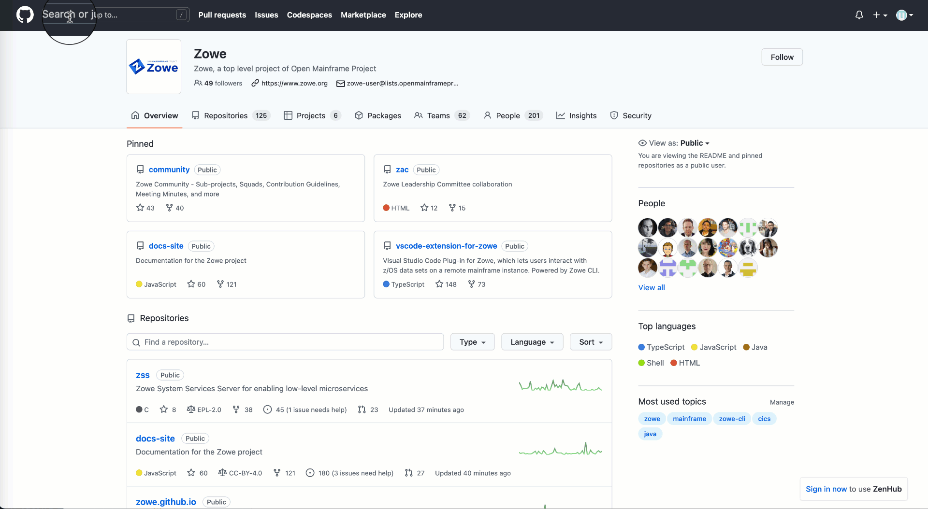Click the Zowe organization logo
The height and width of the screenshot is (509, 928).
pyautogui.click(x=153, y=66)
